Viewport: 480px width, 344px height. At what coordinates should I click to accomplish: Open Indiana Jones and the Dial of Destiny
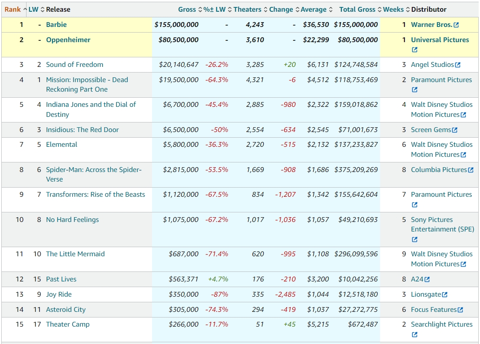pos(91,109)
